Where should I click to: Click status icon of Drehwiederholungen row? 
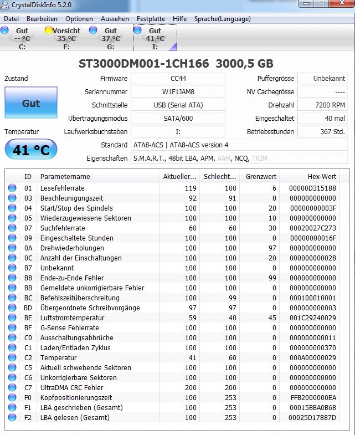12,248
